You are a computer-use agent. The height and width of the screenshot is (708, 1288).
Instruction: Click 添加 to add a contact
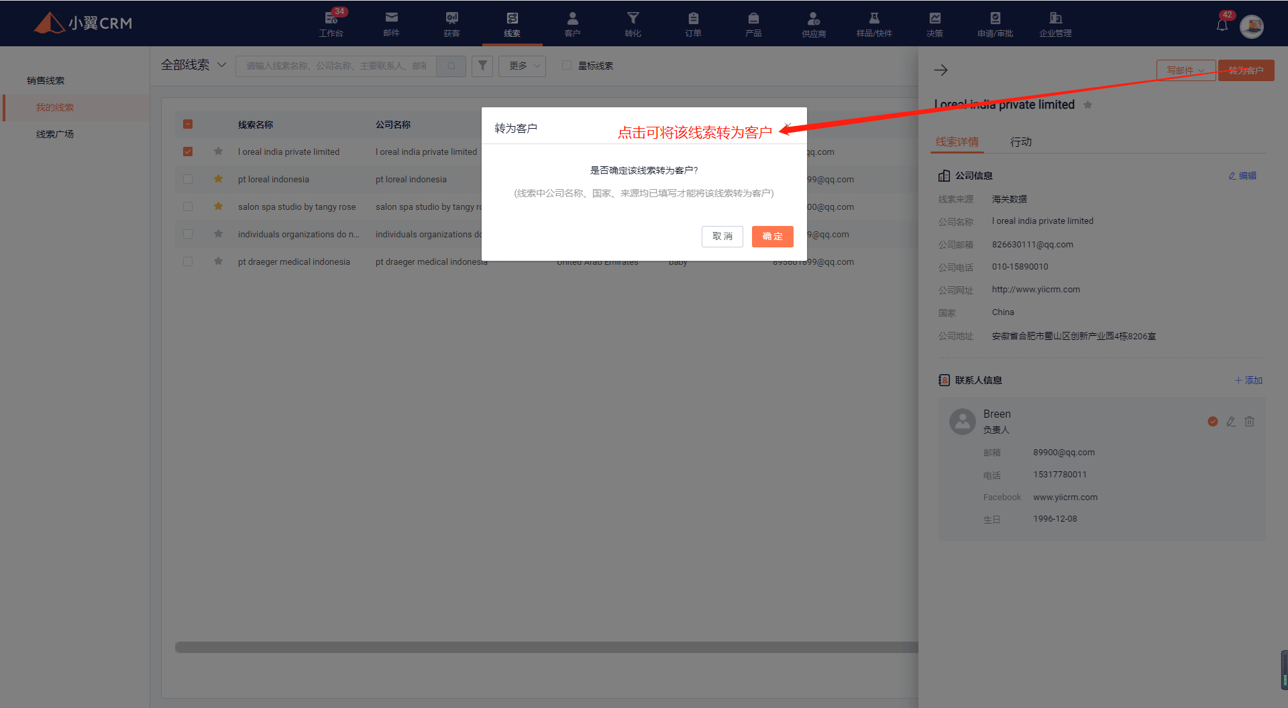pos(1248,380)
